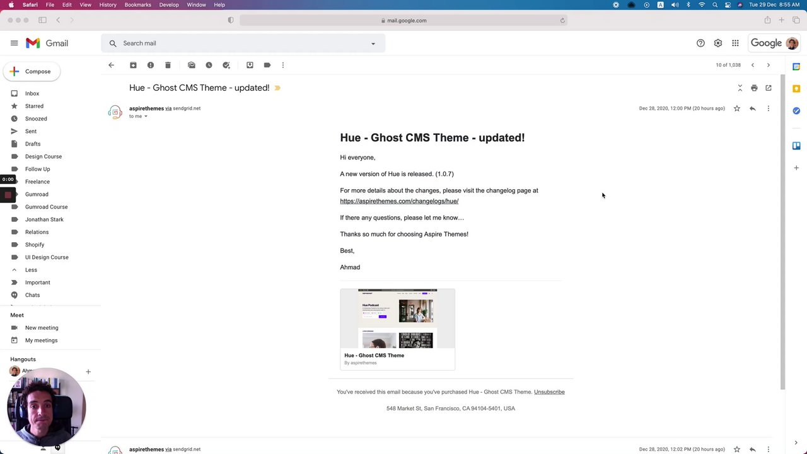Open File menu in Safari menu bar
The height and width of the screenshot is (454, 807).
(50, 4)
